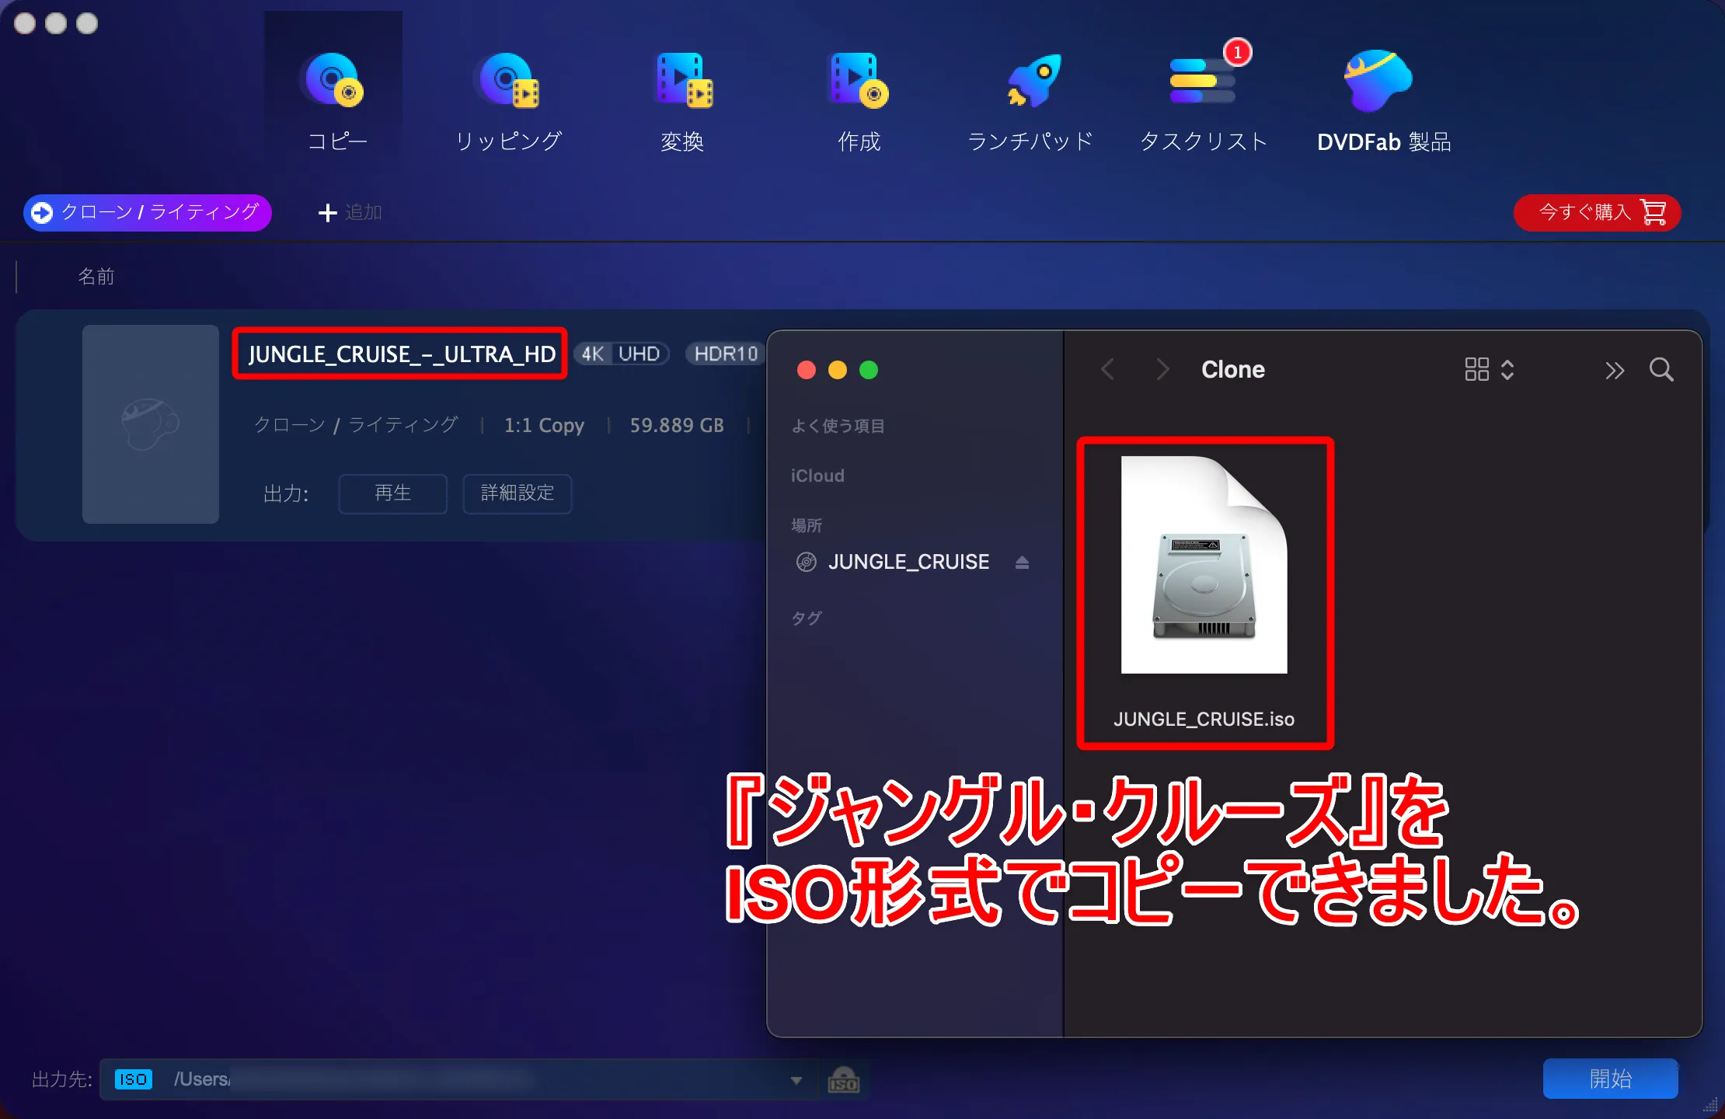
Task: Click the 今すぐ購入 buy now button
Action: (x=1597, y=212)
